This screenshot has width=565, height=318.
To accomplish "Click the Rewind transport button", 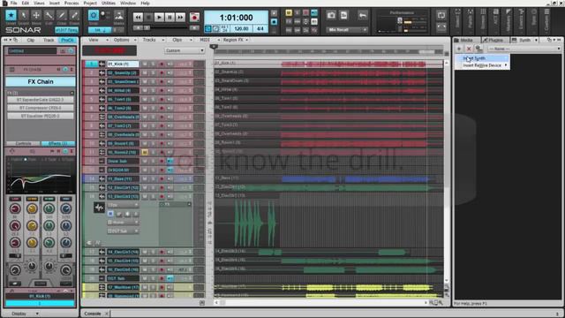I will pyautogui.click(x=138, y=17).
